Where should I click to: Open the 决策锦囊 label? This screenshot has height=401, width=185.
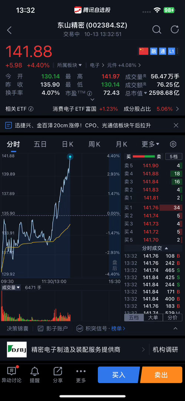coord(18,329)
